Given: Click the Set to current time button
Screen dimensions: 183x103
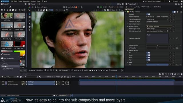Looking at the screenshot, I should coord(162,17).
